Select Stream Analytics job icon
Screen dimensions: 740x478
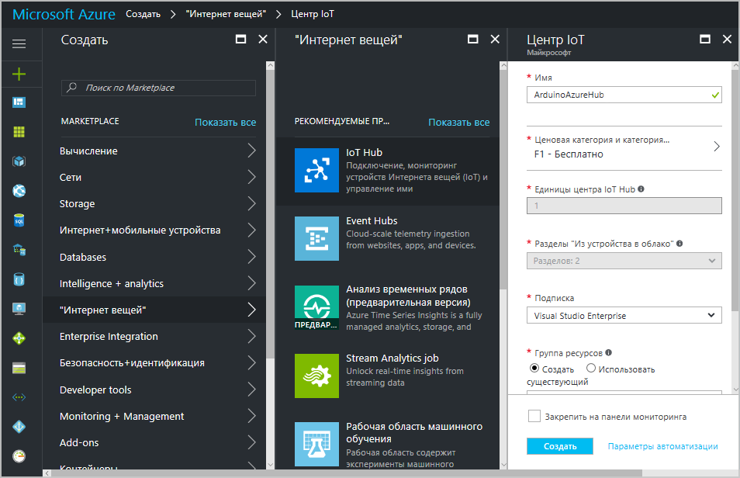(x=316, y=376)
